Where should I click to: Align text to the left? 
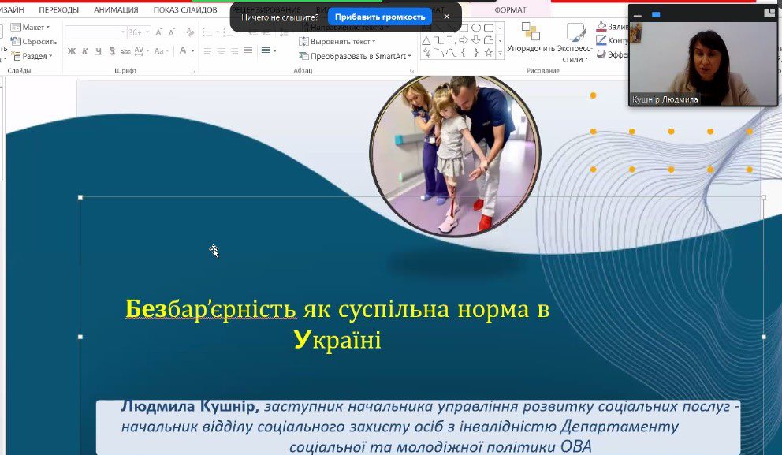tap(208, 51)
